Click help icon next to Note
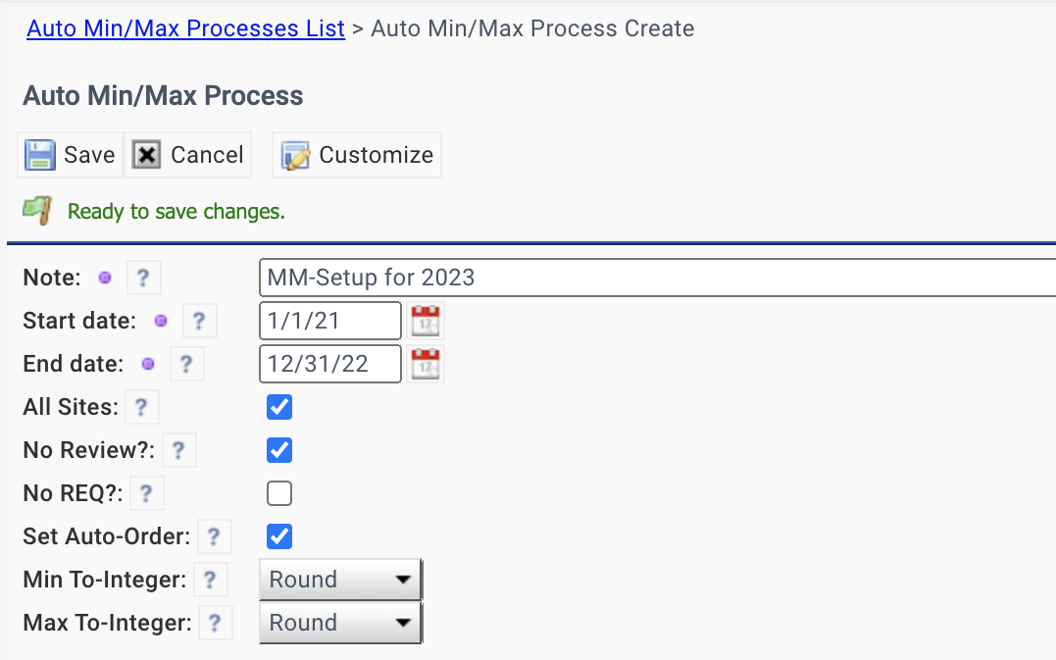1056x660 pixels. point(143,278)
